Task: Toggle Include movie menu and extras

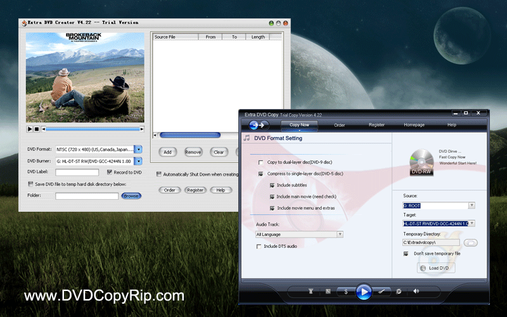Action: click(273, 209)
